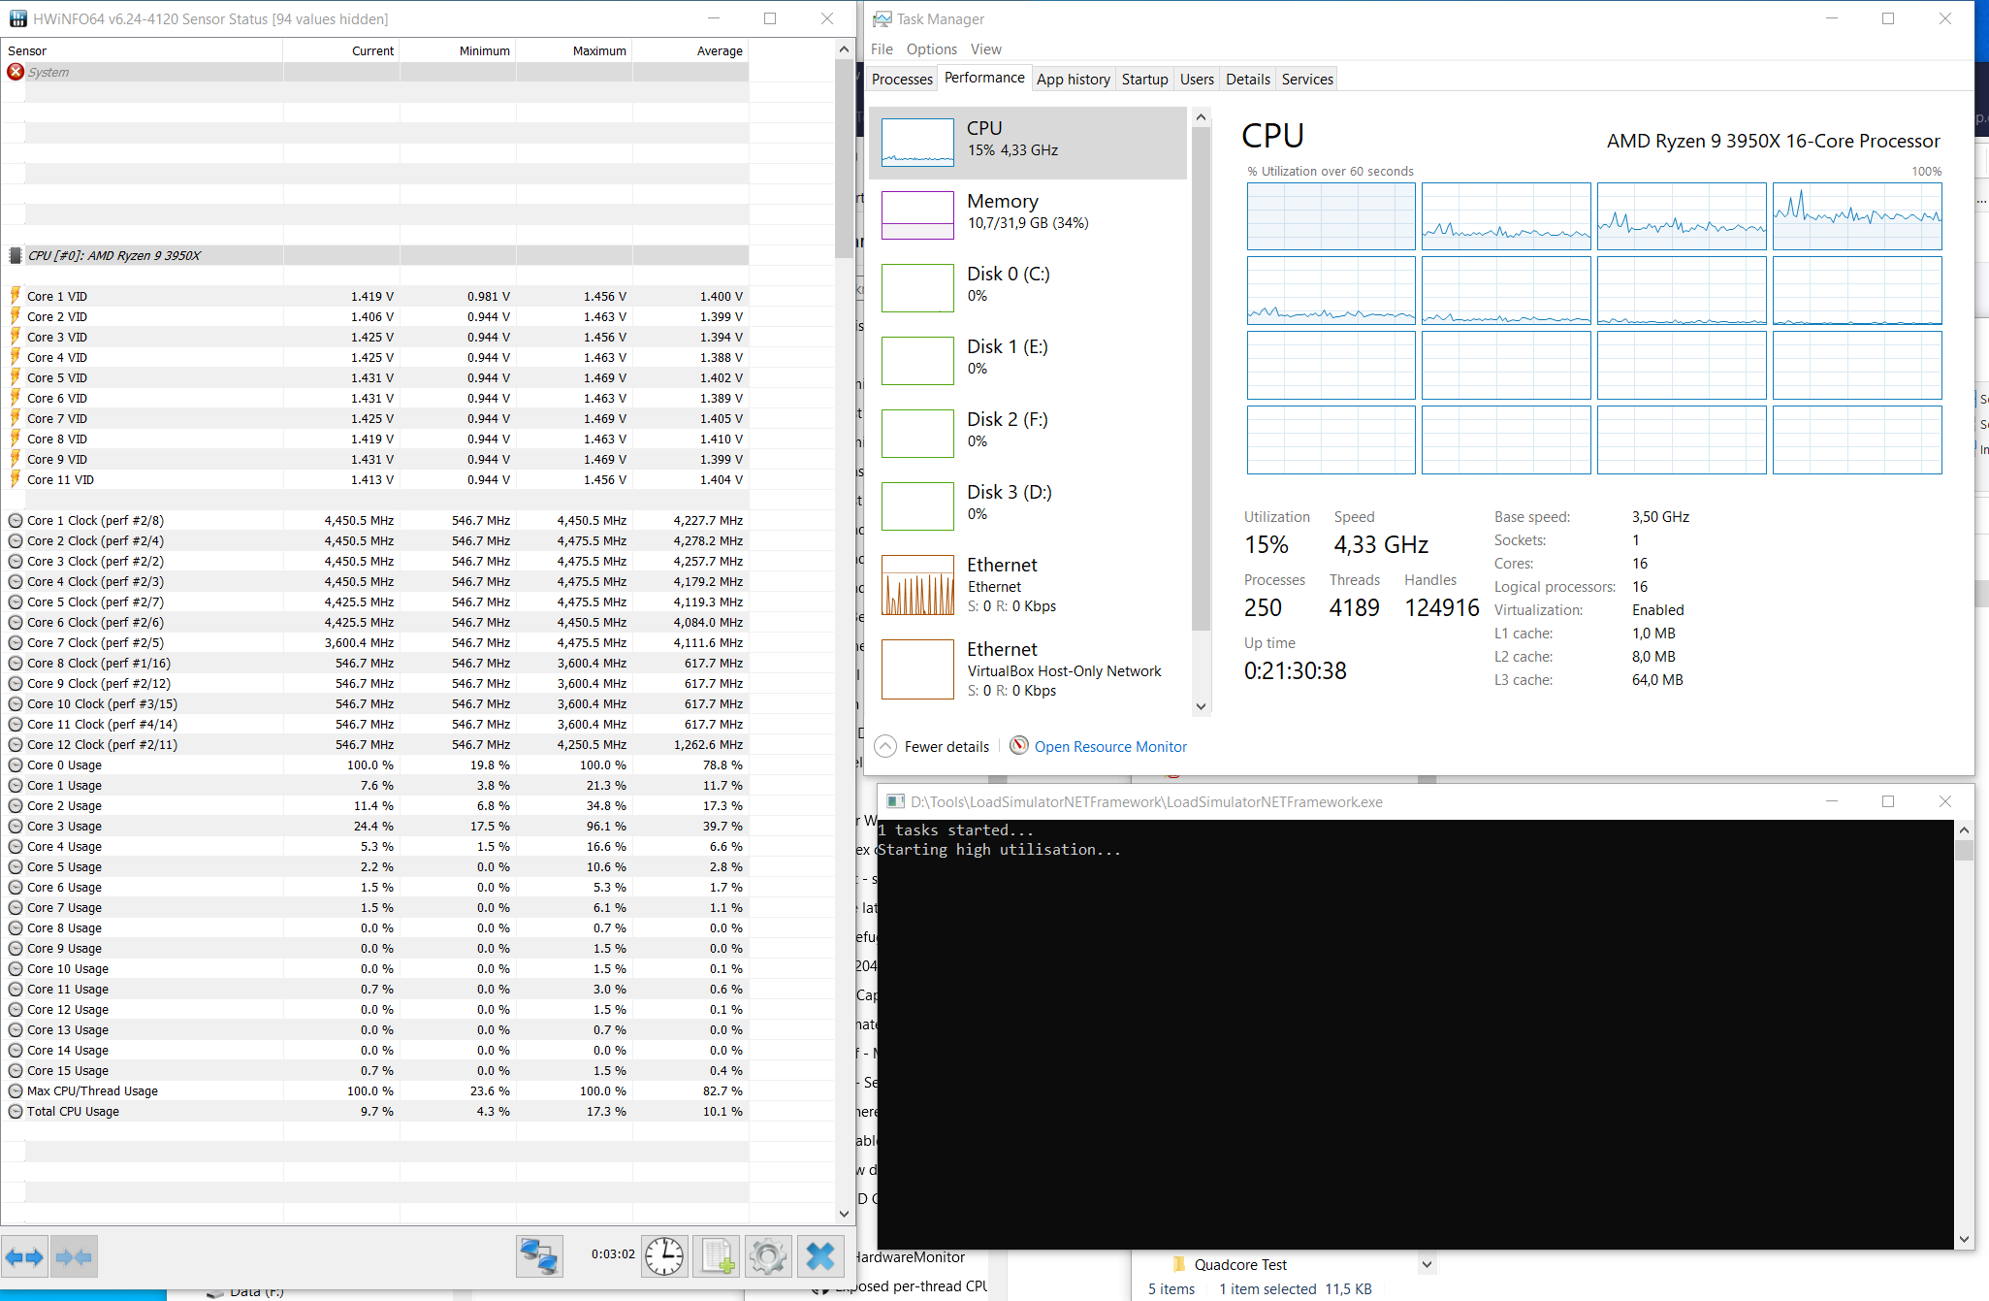
Task: Click the Resource Monitor gauge icon
Action: tap(1018, 745)
